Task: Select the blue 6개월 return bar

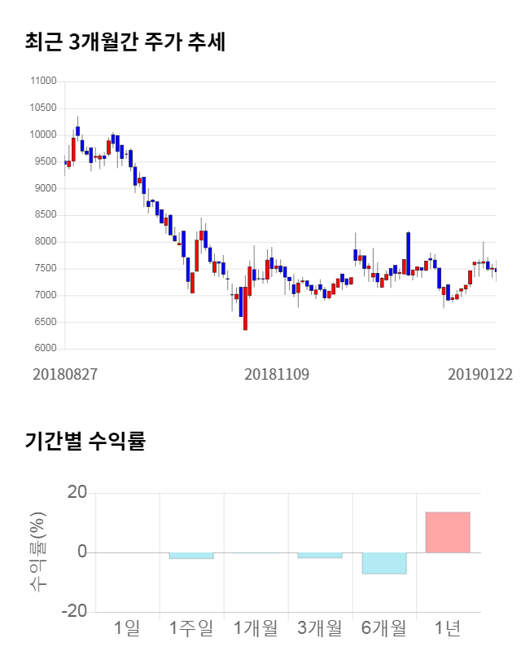Action: tap(383, 563)
